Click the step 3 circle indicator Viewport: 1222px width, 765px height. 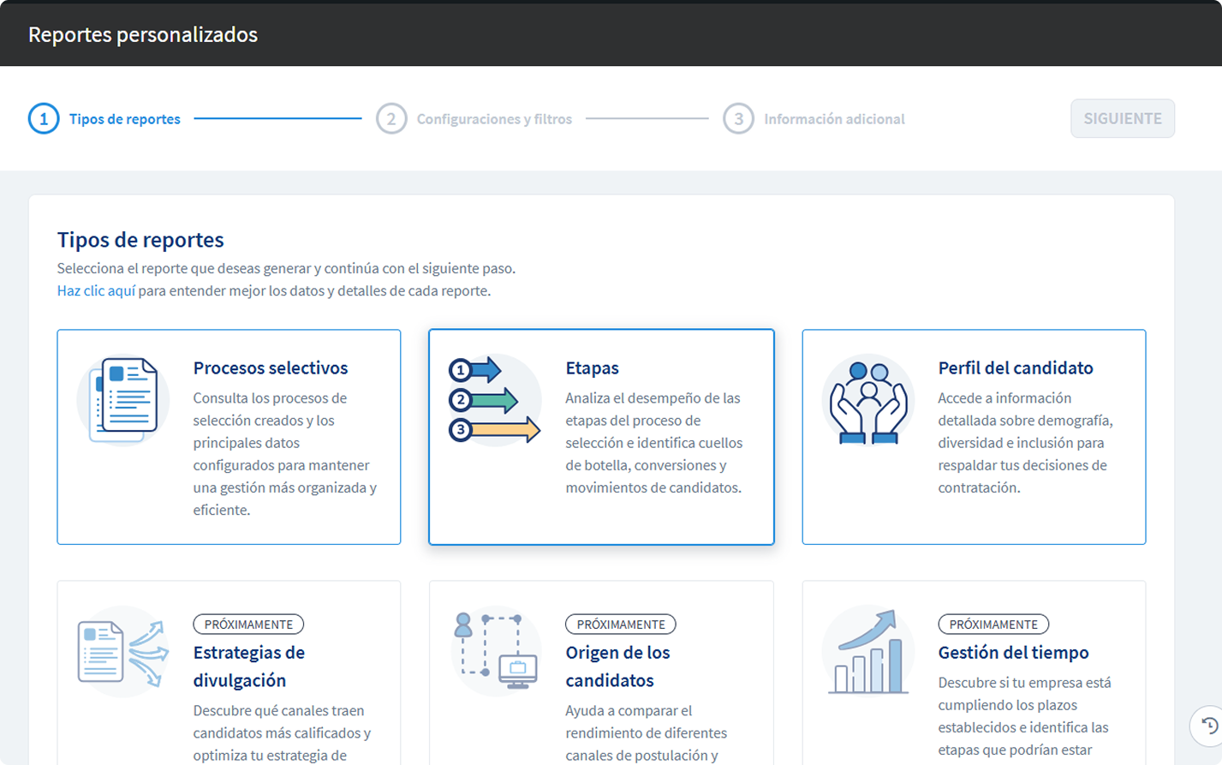coord(738,119)
